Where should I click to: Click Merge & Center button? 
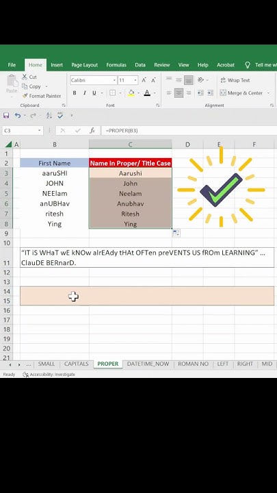pos(241,92)
